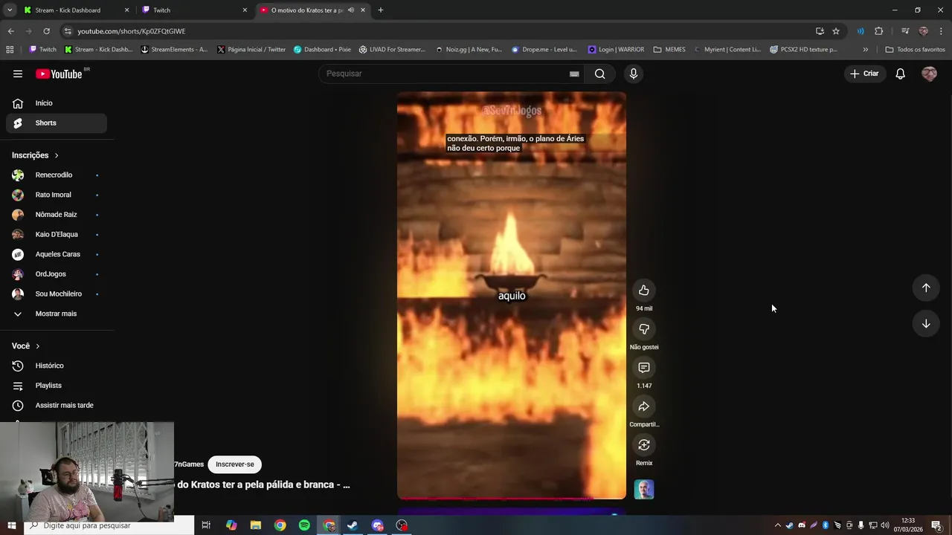The width and height of the screenshot is (952, 535).
Task: Open the volume control in system tray
Action: (885, 525)
